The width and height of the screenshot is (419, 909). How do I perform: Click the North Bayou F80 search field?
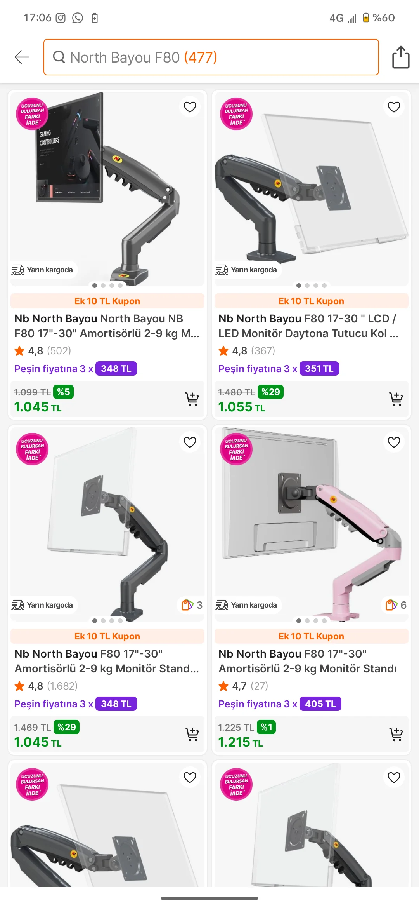pyautogui.click(x=211, y=57)
